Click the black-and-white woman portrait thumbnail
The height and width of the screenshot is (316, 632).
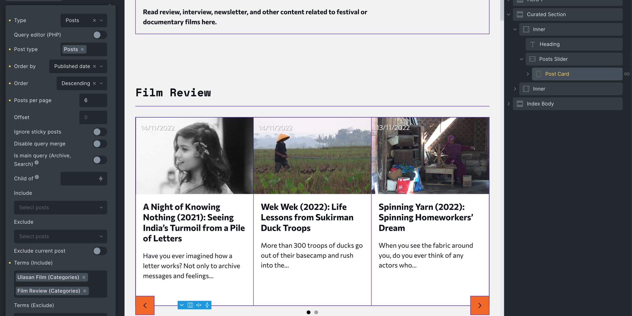(195, 156)
